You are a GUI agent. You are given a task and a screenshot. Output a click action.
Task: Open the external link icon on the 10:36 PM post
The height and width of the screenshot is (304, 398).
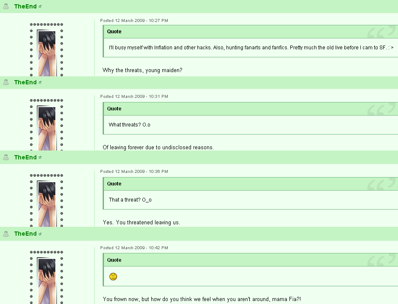(40, 157)
